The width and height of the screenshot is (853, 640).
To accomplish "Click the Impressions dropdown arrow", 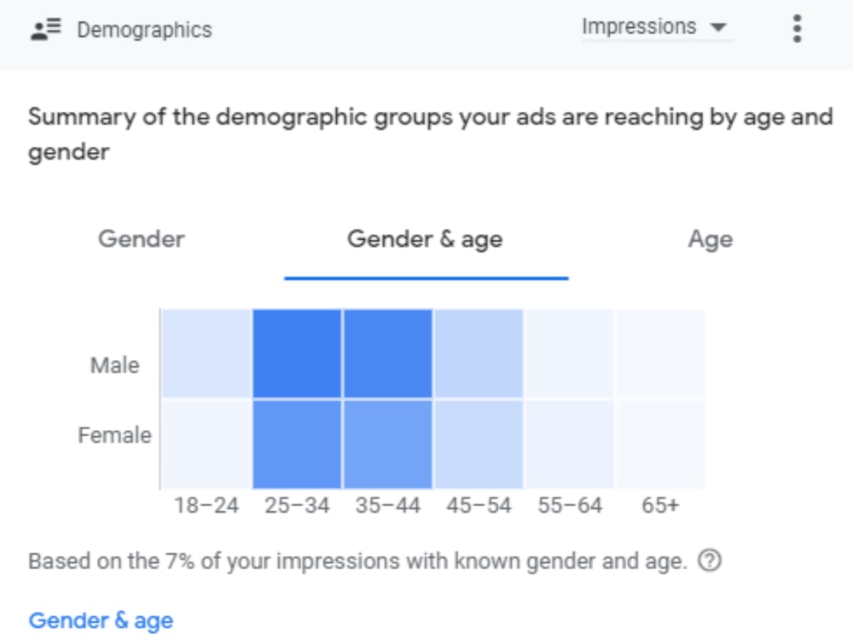I will pyautogui.click(x=718, y=27).
